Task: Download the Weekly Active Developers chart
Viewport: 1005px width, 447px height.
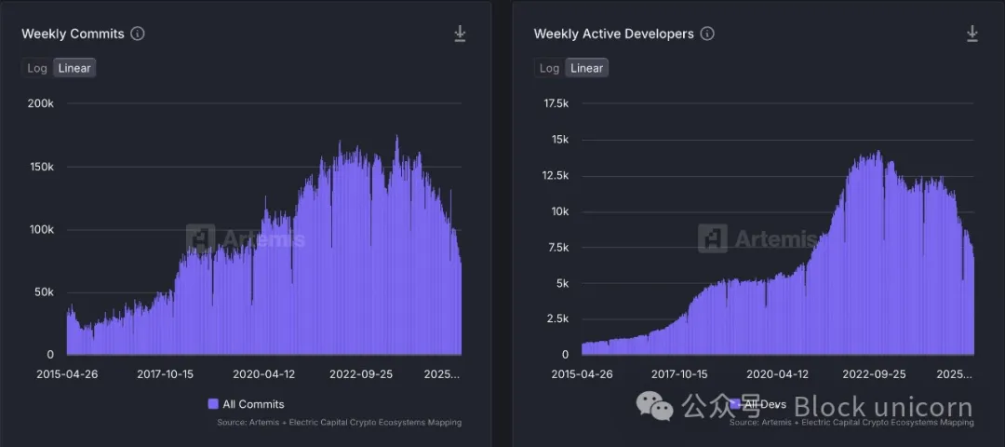Action: pos(972,34)
